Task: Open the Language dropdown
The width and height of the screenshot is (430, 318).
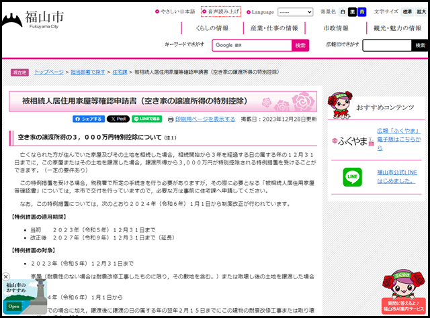Action: (x=296, y=12)
